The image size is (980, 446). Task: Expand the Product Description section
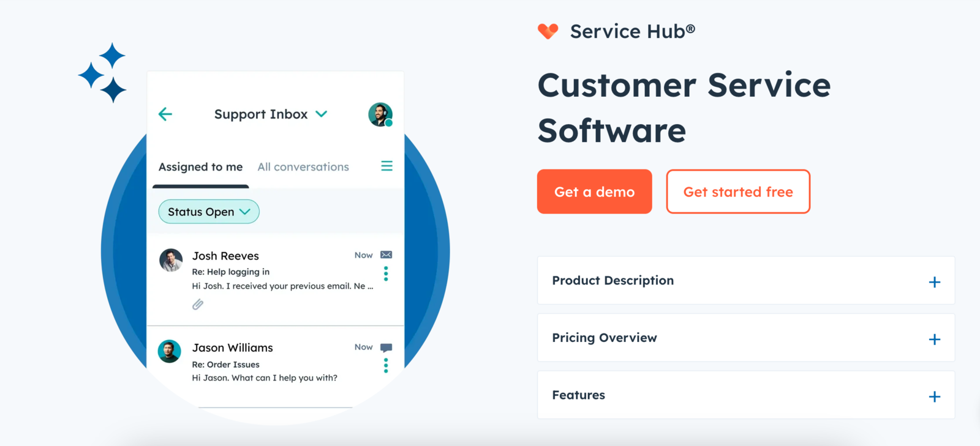pos(746,281)
